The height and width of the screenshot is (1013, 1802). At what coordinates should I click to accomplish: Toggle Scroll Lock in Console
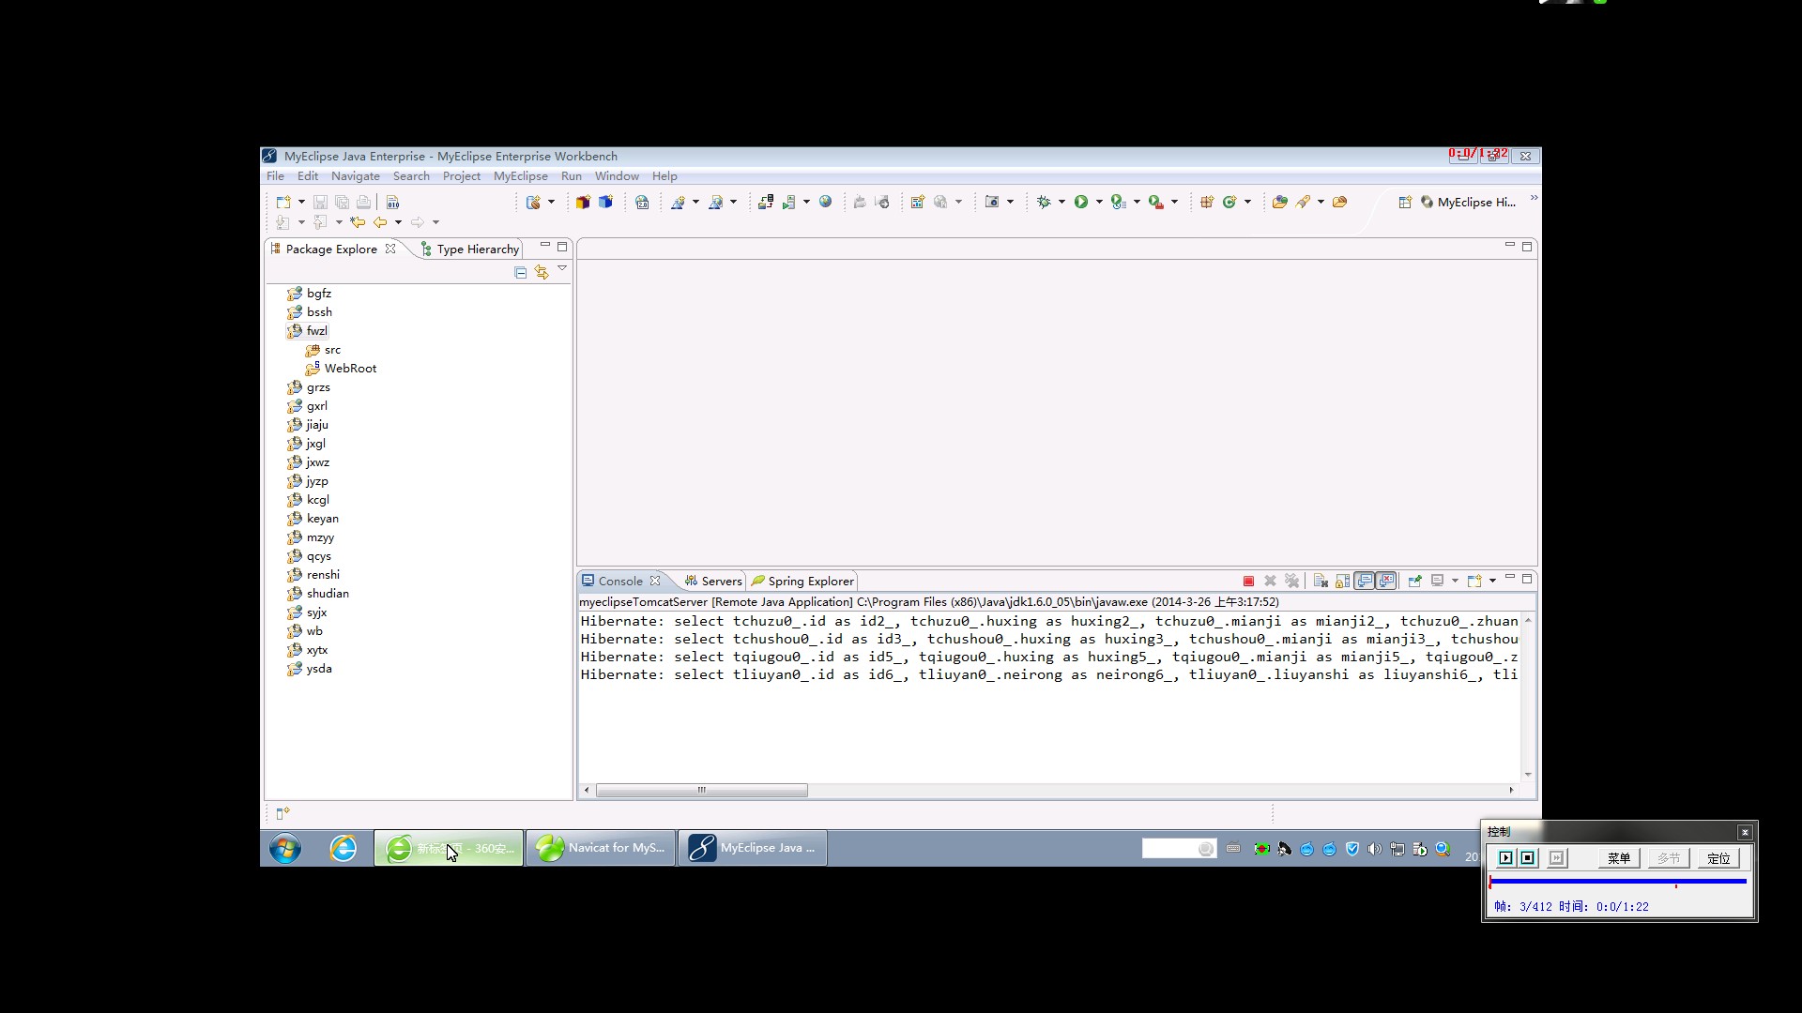pos(1343,582)
